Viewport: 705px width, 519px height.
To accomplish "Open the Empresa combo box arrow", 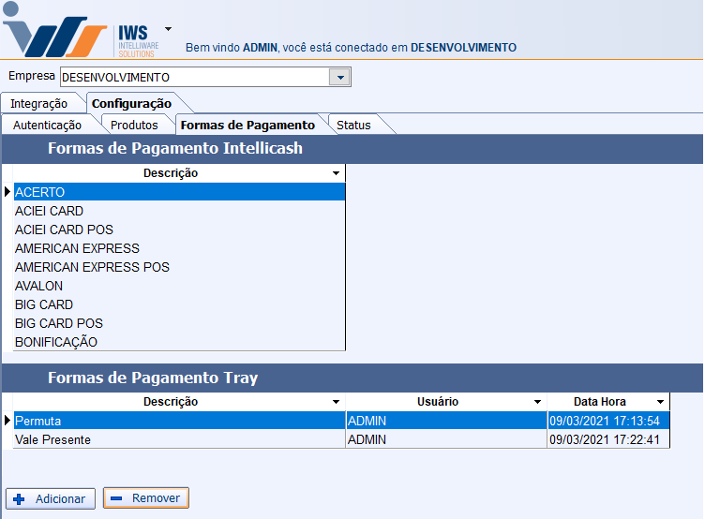I will tap(340, 78).
